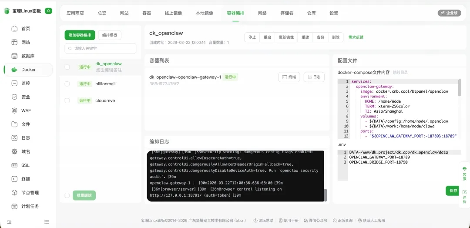This screenshot has width=470, height=228.
Task: Open the 论坛求助 footer link
Action: pos(263,221)
